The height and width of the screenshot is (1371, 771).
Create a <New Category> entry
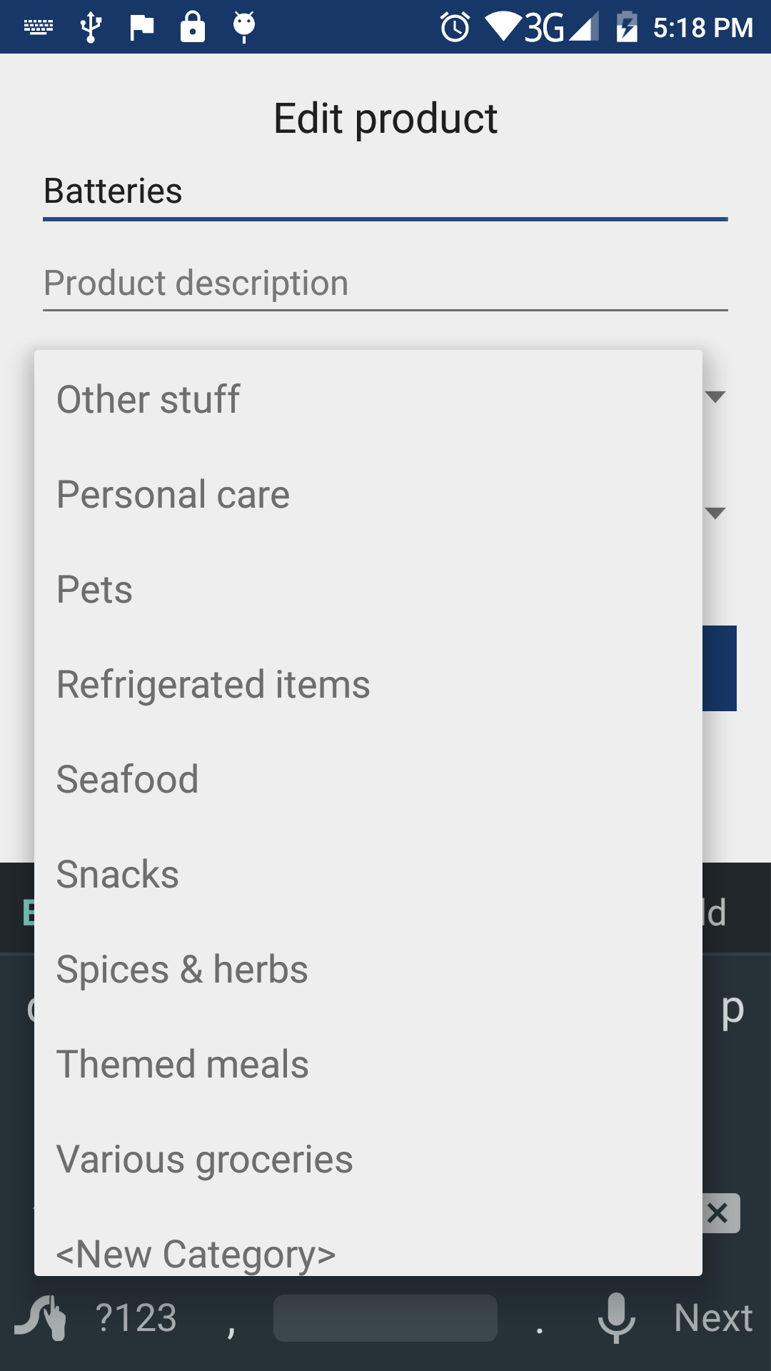(x=196, y=1253)
